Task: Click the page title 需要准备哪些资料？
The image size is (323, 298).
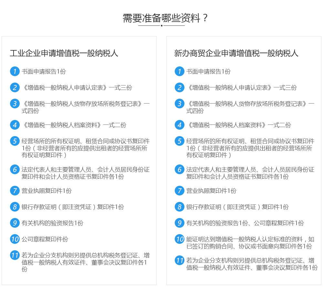Action: 165,18
